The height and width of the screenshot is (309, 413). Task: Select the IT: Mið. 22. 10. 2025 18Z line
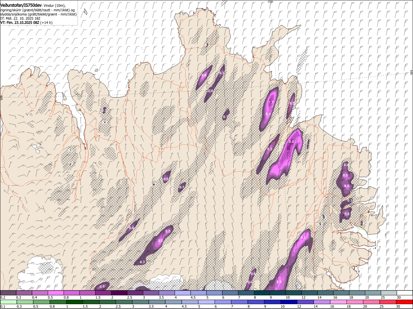point(20,18)
